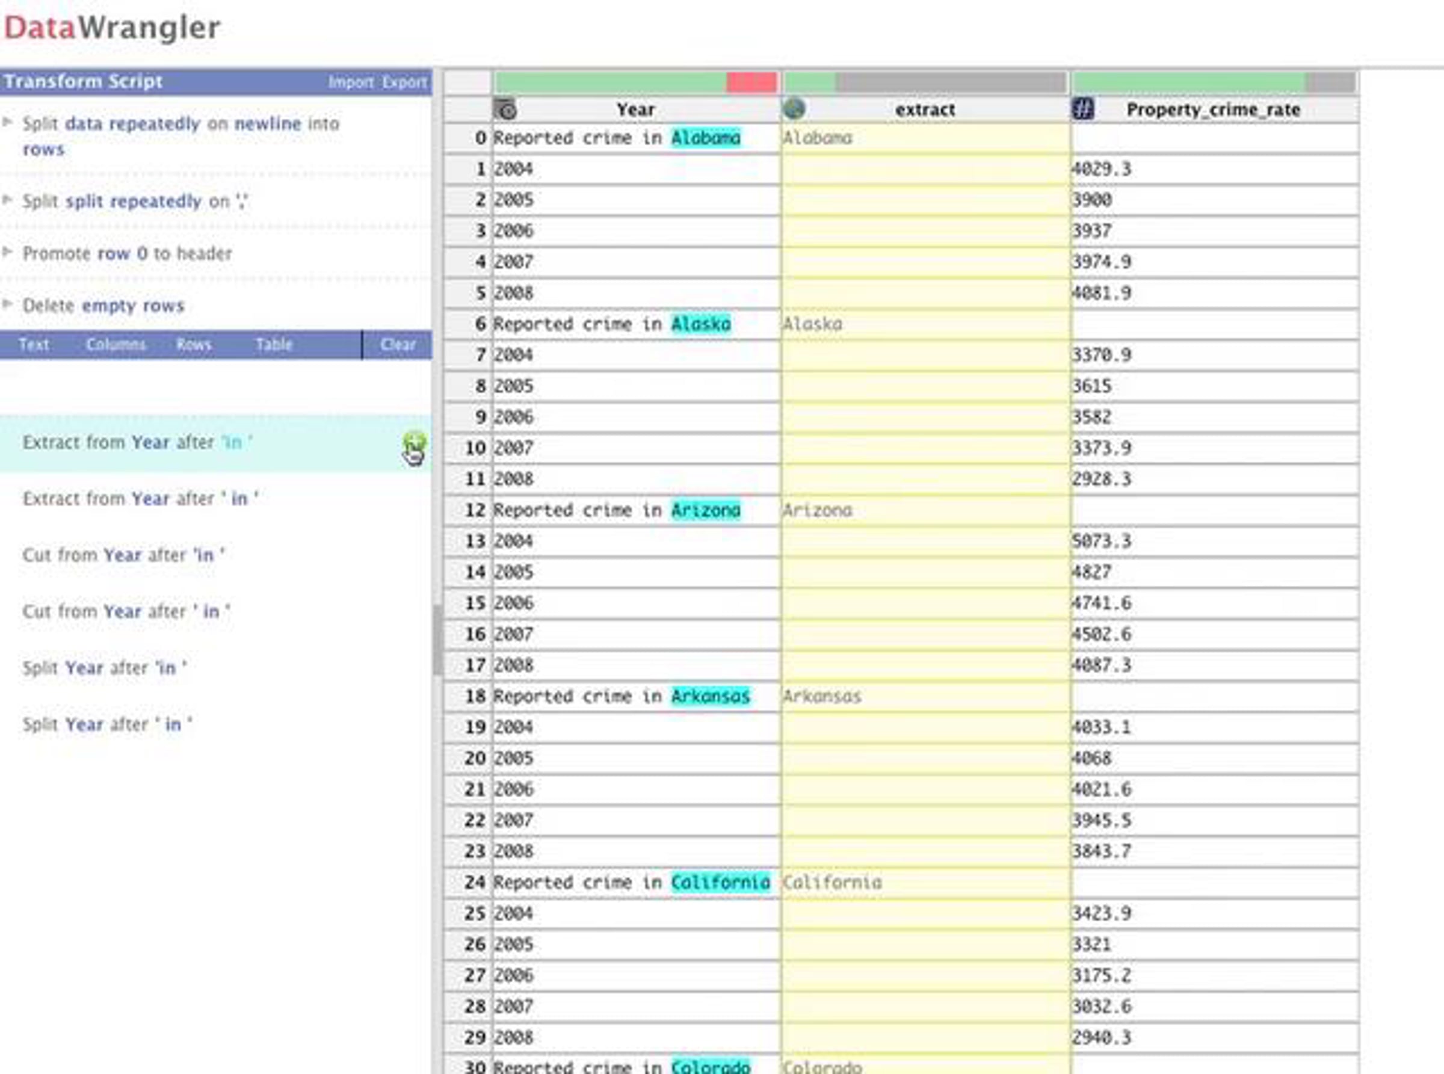Open the Text transform menu
The height and width of the screenshot is (1074, 1444).
[x=34, y=345]
